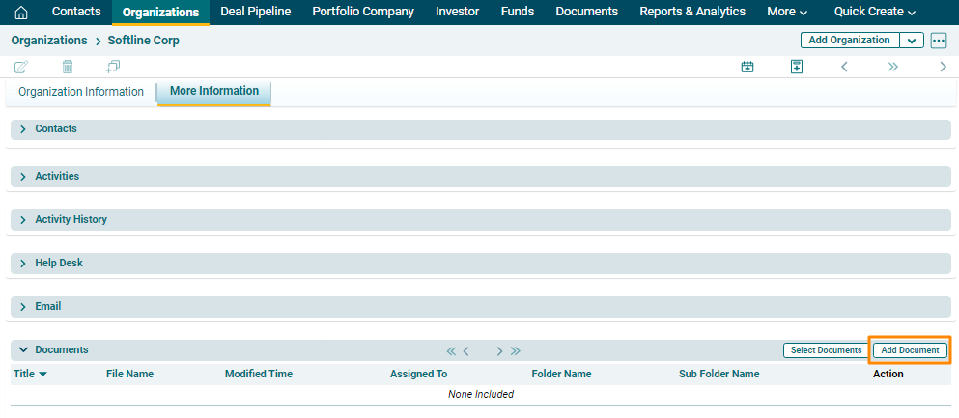The height and width of the screenshot is (418, 959).
Task: Open the Deal Pipeline menu item
Action: pyautogui.click(x=255, y=12)
